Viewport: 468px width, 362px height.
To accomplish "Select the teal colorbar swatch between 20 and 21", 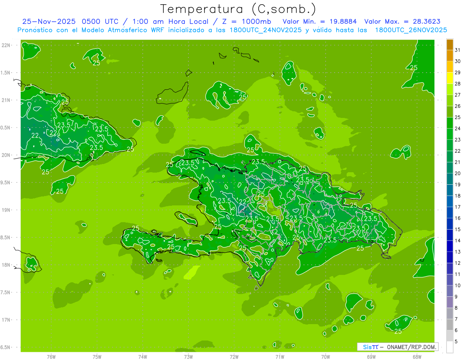I will coord(450,168).
